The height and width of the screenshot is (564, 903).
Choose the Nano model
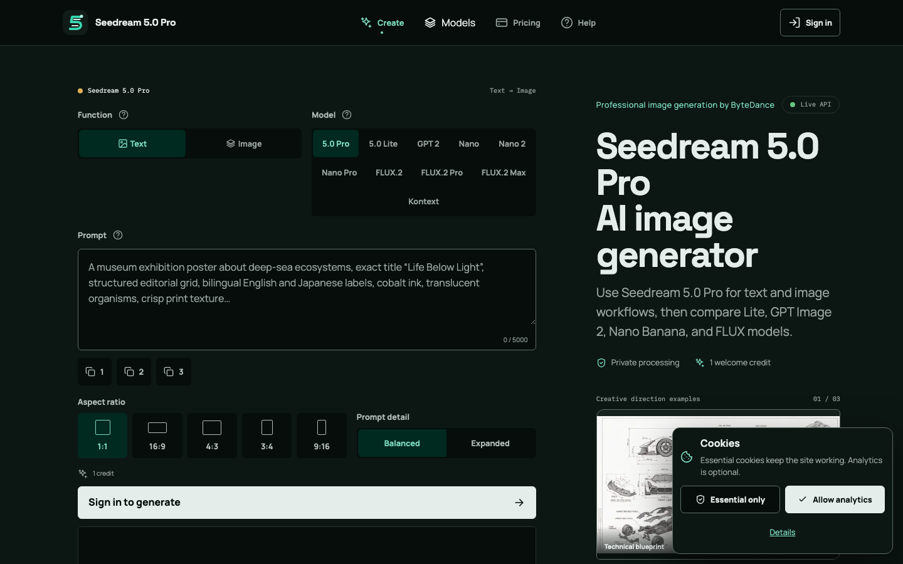point(469,144)
